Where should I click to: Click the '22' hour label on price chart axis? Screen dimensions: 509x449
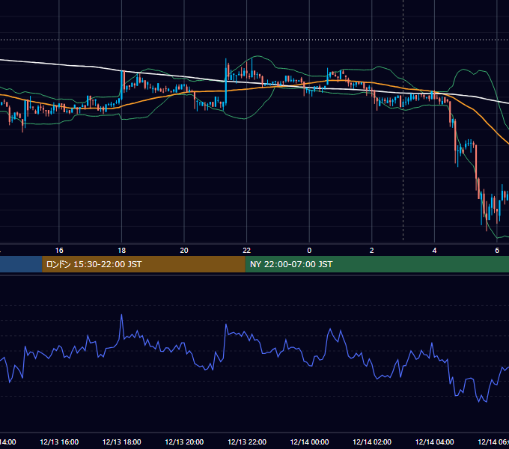(247, 251)
